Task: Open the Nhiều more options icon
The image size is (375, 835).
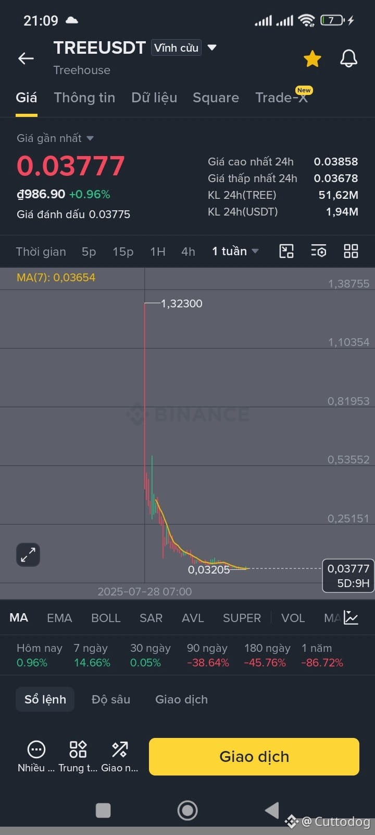Action: [x=36, y=756]
